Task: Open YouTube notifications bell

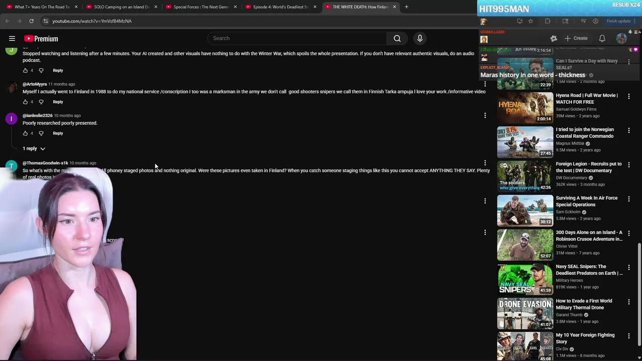Action: [x=602, y=38]
